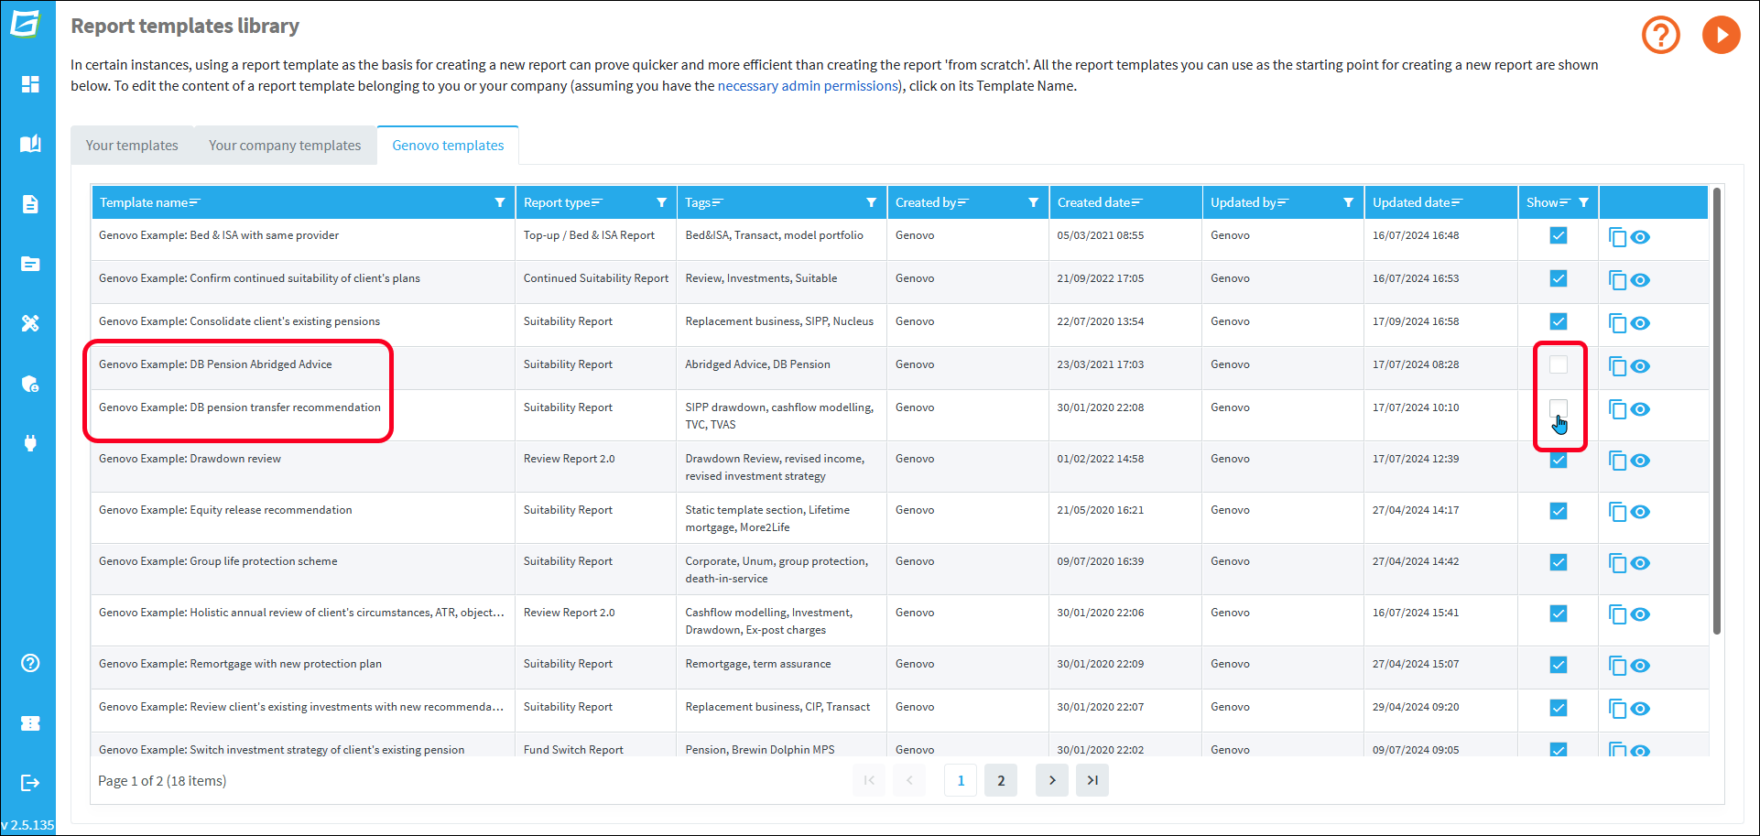The width and height of the screenshot is (1760, 836).
Task: Open Genovo Example: Drawdown review template name
Action: (x=190, y=459)
